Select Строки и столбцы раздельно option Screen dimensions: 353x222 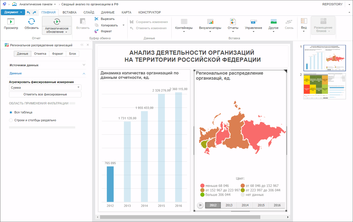(x=11, y=120)
